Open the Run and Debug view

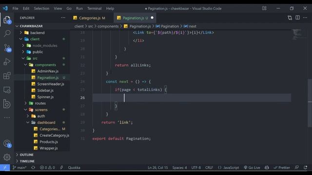7,62
